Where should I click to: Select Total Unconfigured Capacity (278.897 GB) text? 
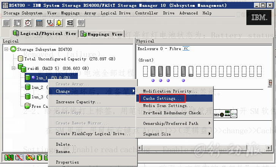(70, 59)
